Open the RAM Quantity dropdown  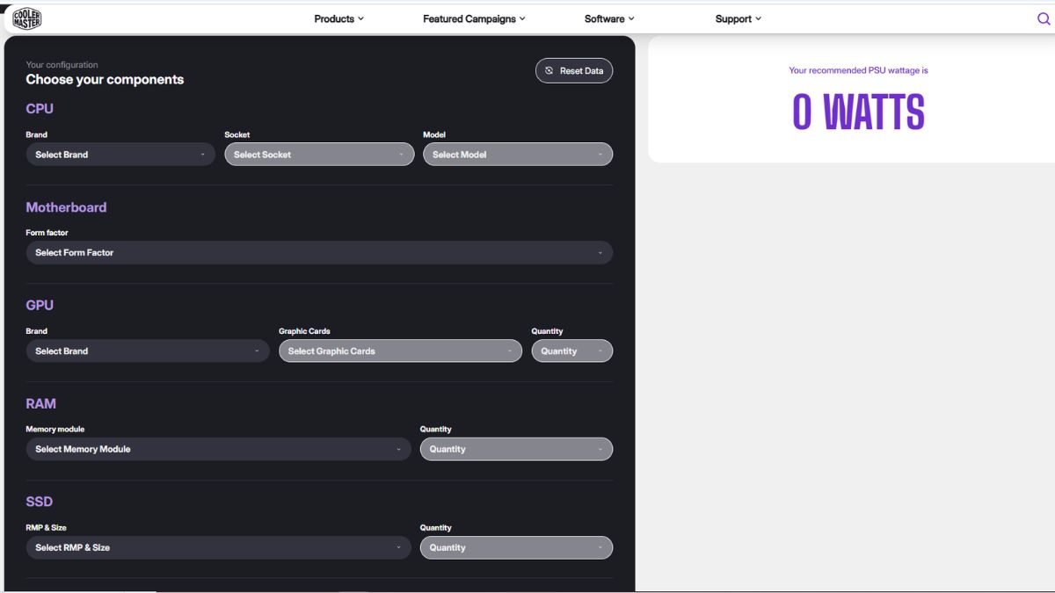pos(516,449)
